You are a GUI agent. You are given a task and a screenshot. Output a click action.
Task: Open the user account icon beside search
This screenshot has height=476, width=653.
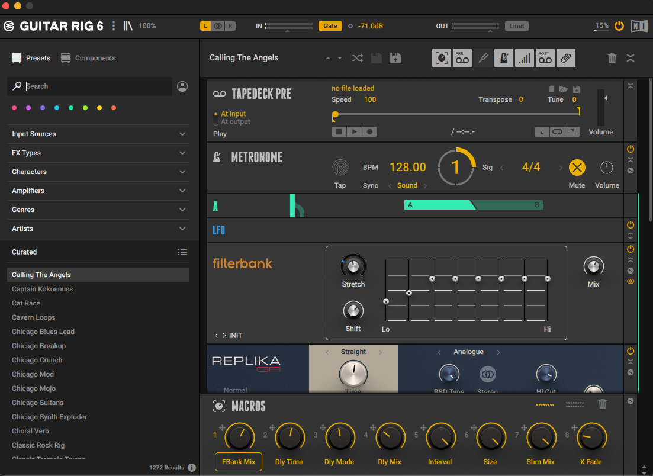click(182, 86)
